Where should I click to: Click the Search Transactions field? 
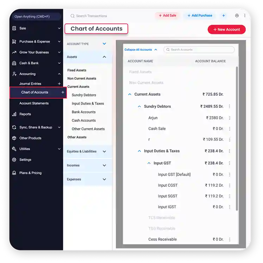(92, 16)
